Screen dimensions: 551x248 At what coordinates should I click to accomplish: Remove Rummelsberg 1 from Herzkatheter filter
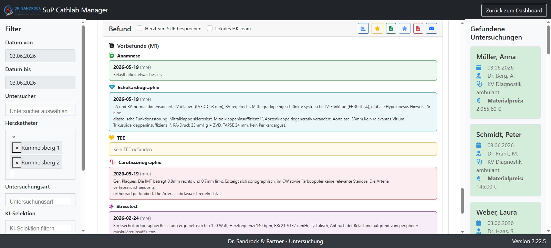pyautogui.click(x=17, y=148)
